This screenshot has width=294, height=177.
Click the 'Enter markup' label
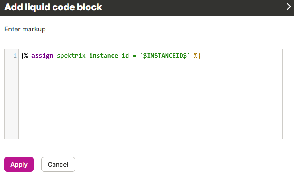(25, 29)
